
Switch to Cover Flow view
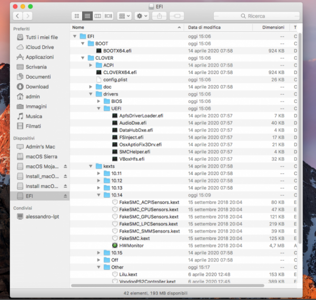(108, 16)
